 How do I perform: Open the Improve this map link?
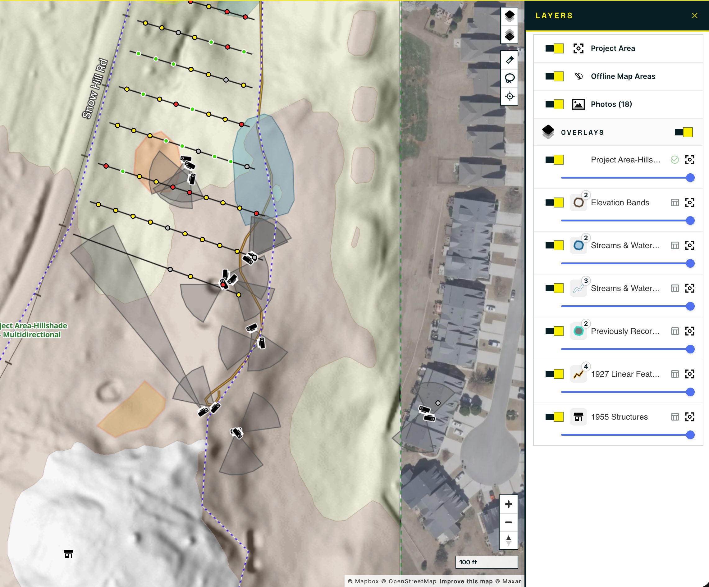(466, 581)
